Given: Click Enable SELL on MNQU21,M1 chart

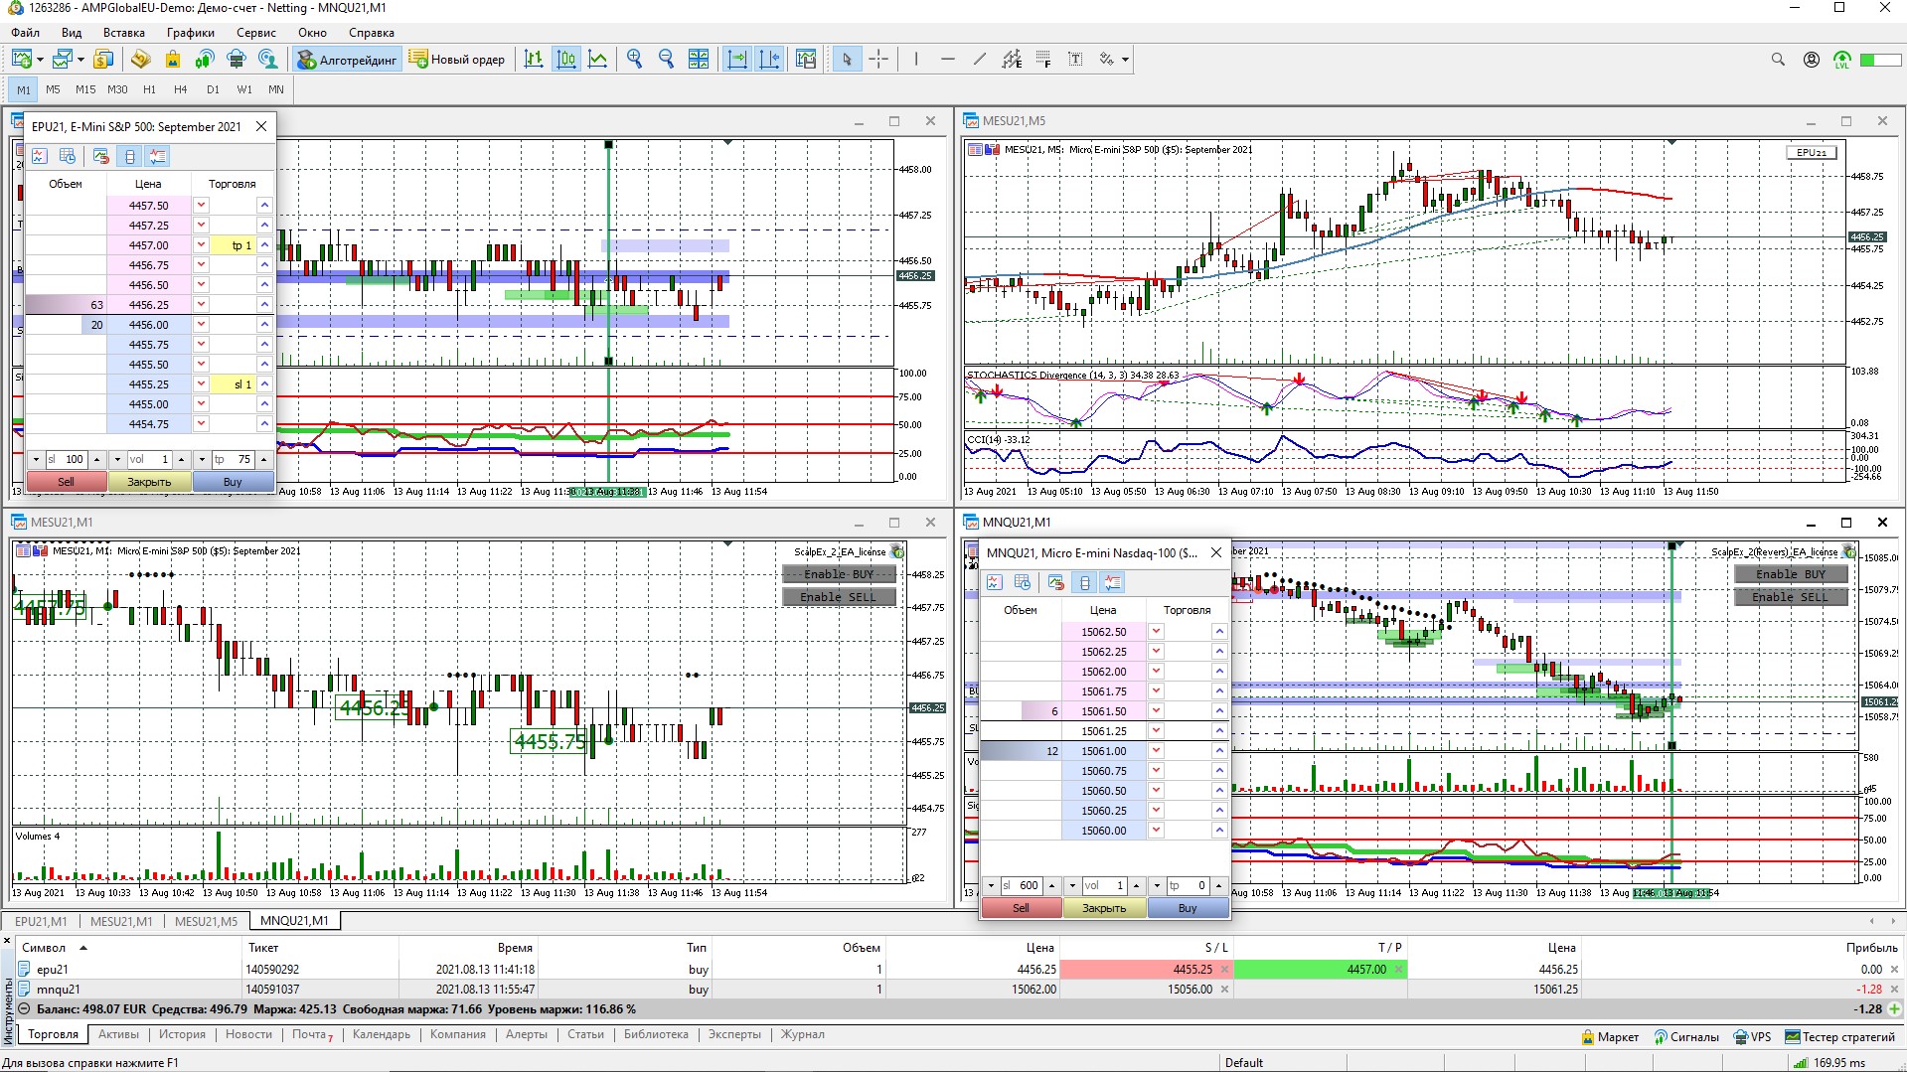Looking at the screenshot, I should (x=1789, y=597).
